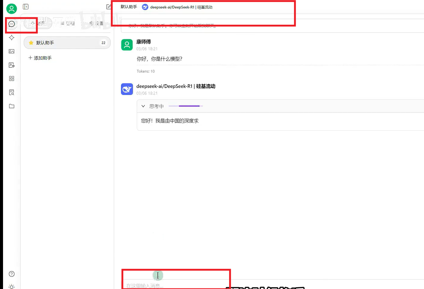Open the sparkle agents page in sidebar
The width and height of the screenshot is (424, 289).
(12, 38)
